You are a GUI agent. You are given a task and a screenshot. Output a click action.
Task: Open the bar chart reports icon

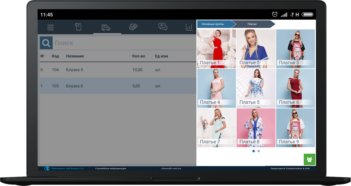(189, 27)
